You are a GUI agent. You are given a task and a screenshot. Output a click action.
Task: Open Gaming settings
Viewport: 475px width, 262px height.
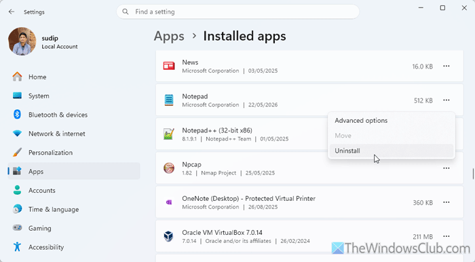point(74,228)
